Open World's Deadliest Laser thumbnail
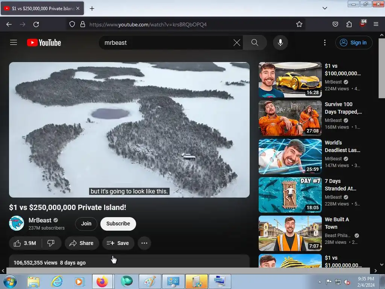 [290, 156]
